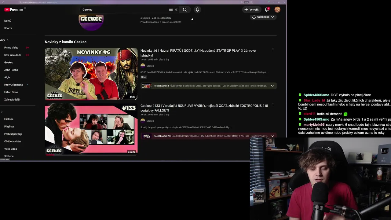Run search with magnifier icon
This screenshot has height=220, width=391.
pyautogui.click(x=185, y=9)
